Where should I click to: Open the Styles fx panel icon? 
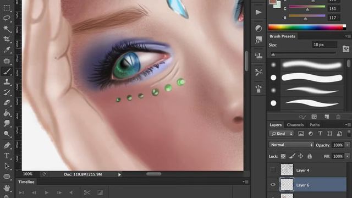point(258,40)
